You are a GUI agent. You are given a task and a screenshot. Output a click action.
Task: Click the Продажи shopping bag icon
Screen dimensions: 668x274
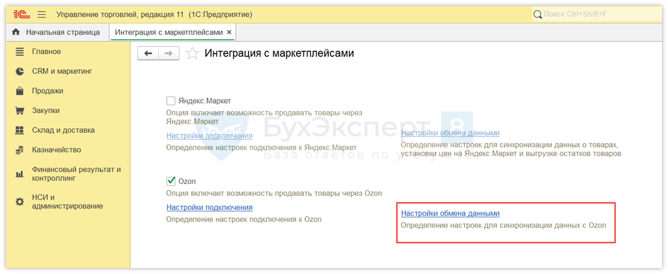tap(20, 91)
